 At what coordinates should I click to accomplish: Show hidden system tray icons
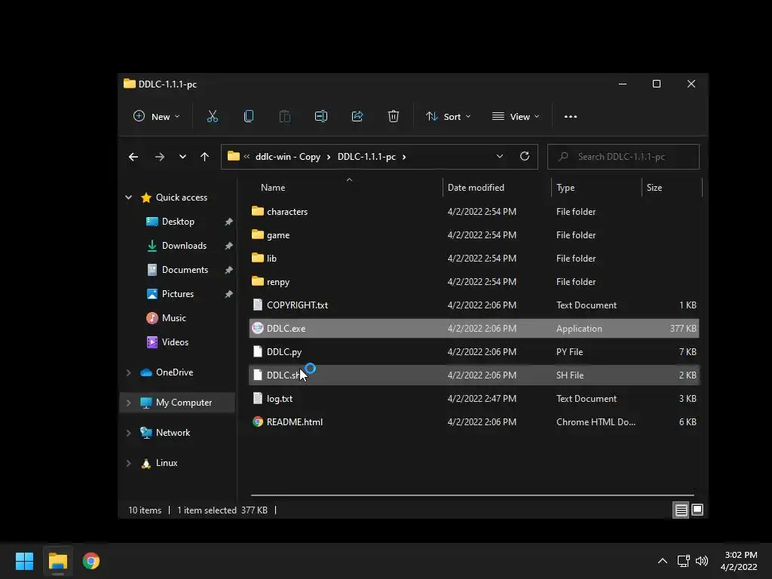pos(663,561)
